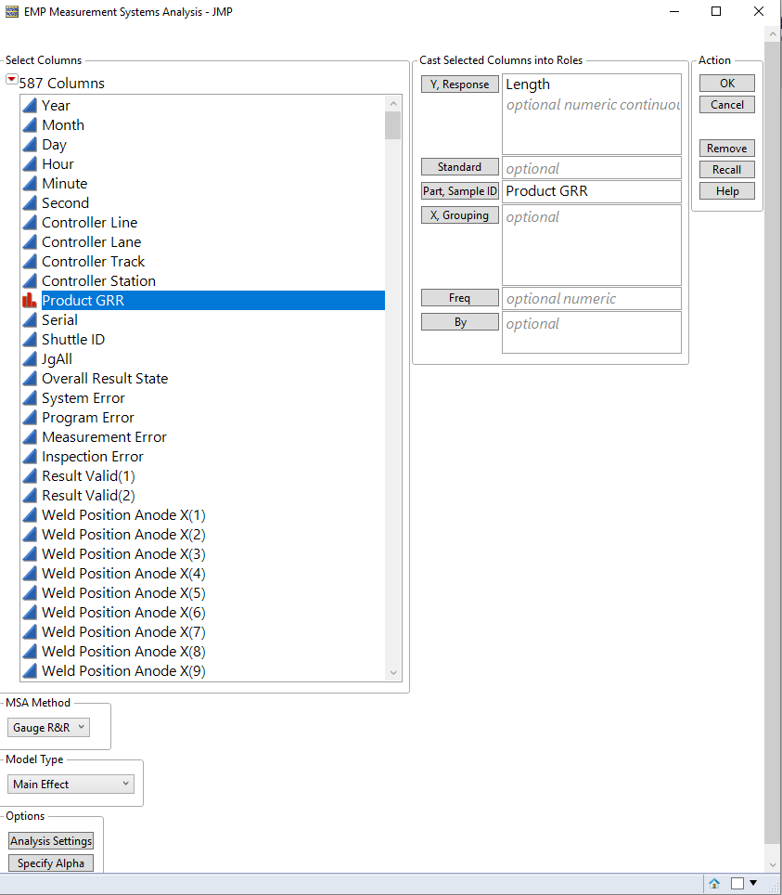Click the continuous icon next to Month
The image size is (782, 895).
[30, 125]
